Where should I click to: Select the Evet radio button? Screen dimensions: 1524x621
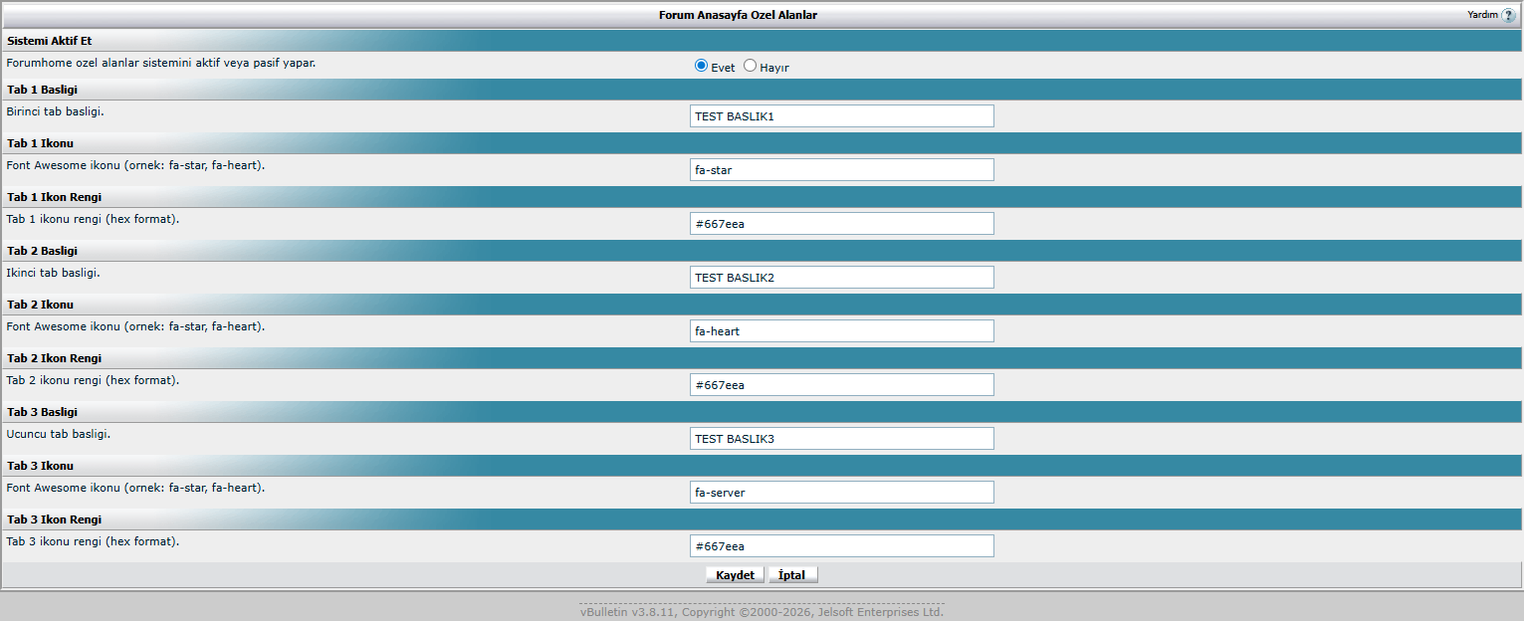coord(701,66)
